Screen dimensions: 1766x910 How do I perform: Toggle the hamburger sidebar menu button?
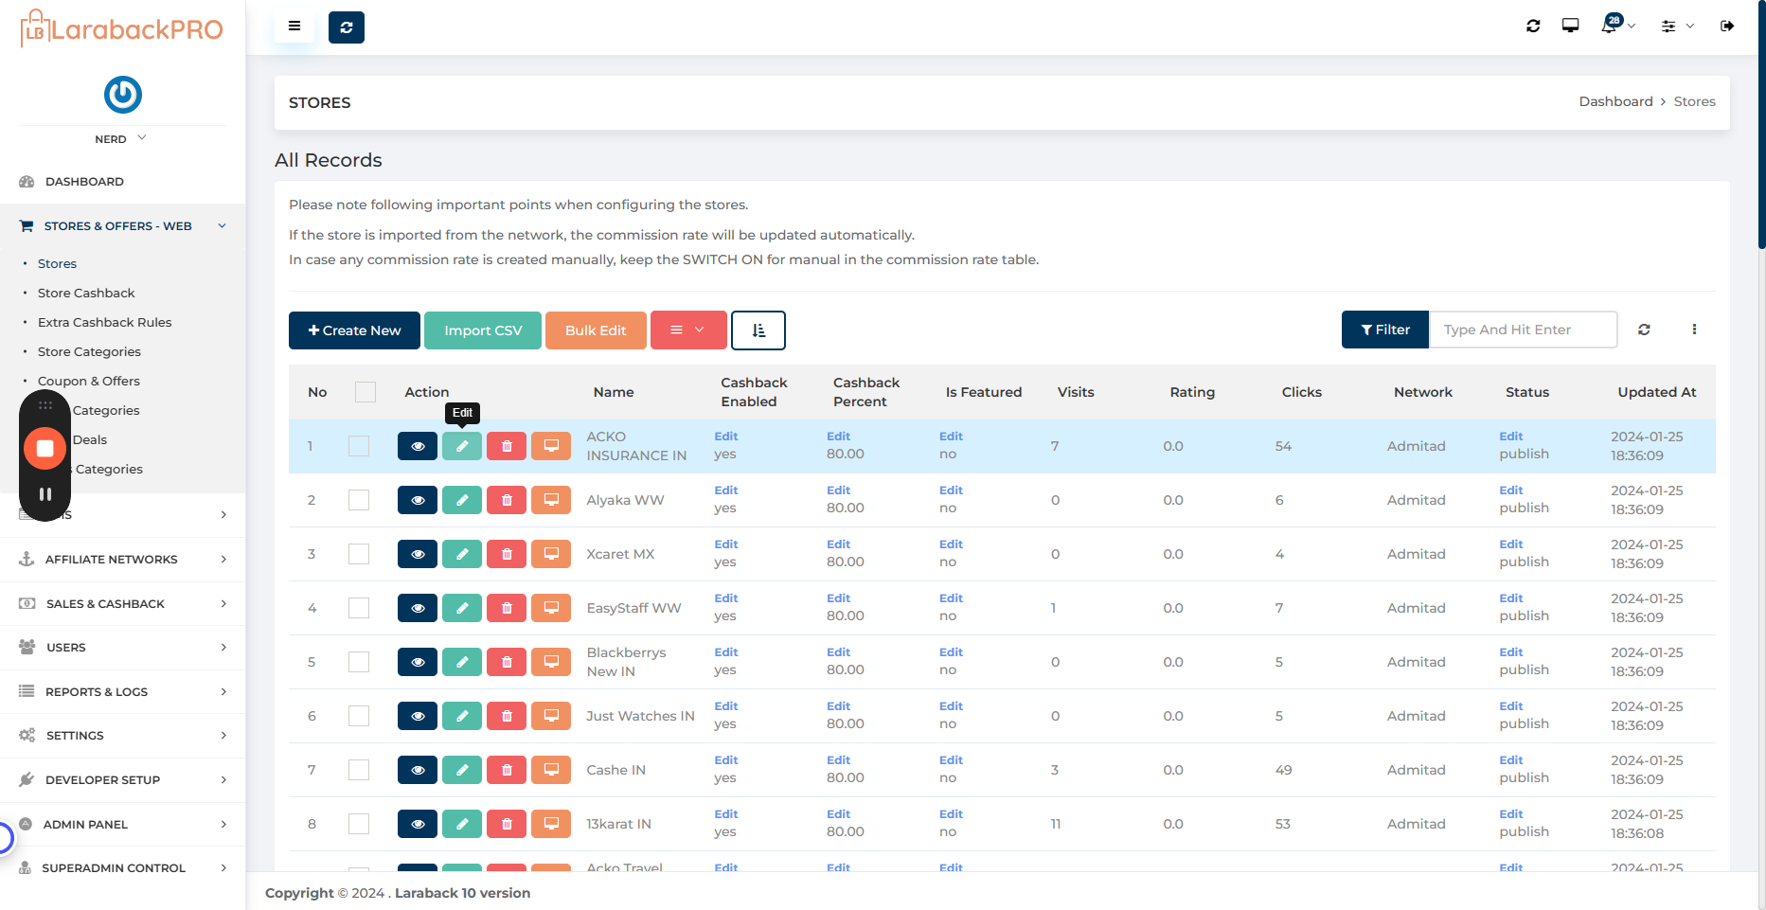(x=294, y=27)
